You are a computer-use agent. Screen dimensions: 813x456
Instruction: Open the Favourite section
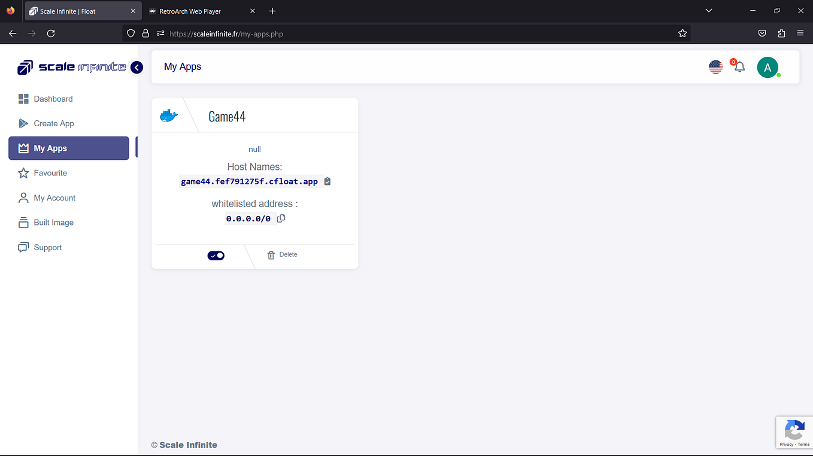point(50,173)
